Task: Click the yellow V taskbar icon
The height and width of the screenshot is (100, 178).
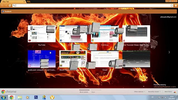Action: coord(52,97)
